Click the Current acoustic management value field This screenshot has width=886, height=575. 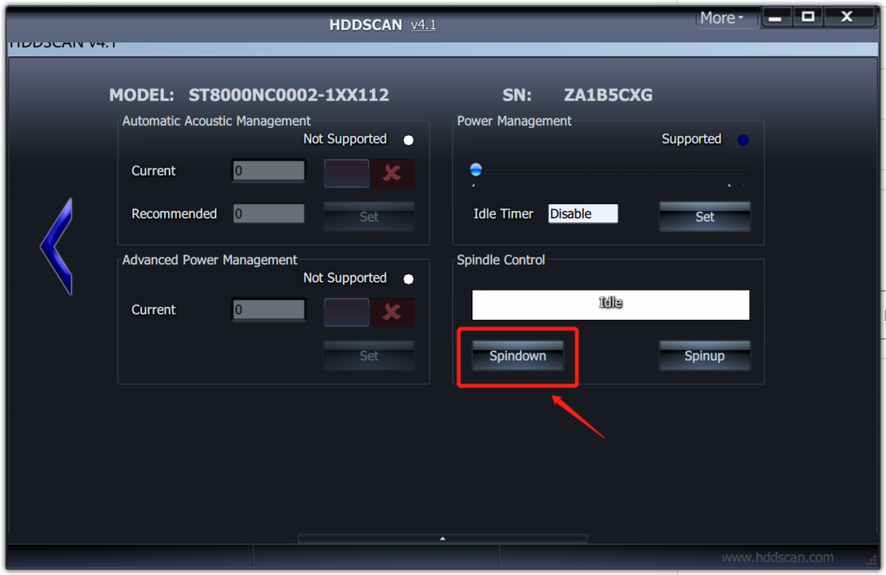tap(268, 171)
